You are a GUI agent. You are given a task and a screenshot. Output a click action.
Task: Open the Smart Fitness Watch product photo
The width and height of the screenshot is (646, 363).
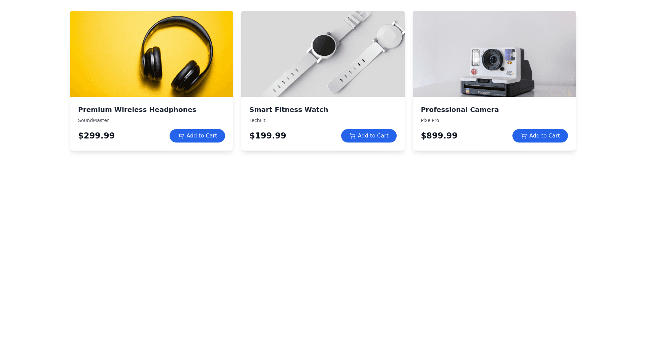(323, 54)
